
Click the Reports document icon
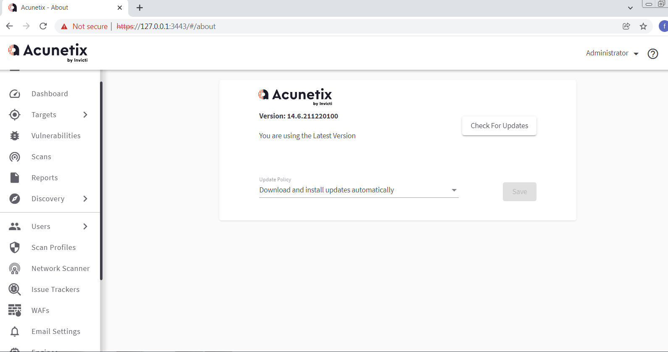point(15,178)
